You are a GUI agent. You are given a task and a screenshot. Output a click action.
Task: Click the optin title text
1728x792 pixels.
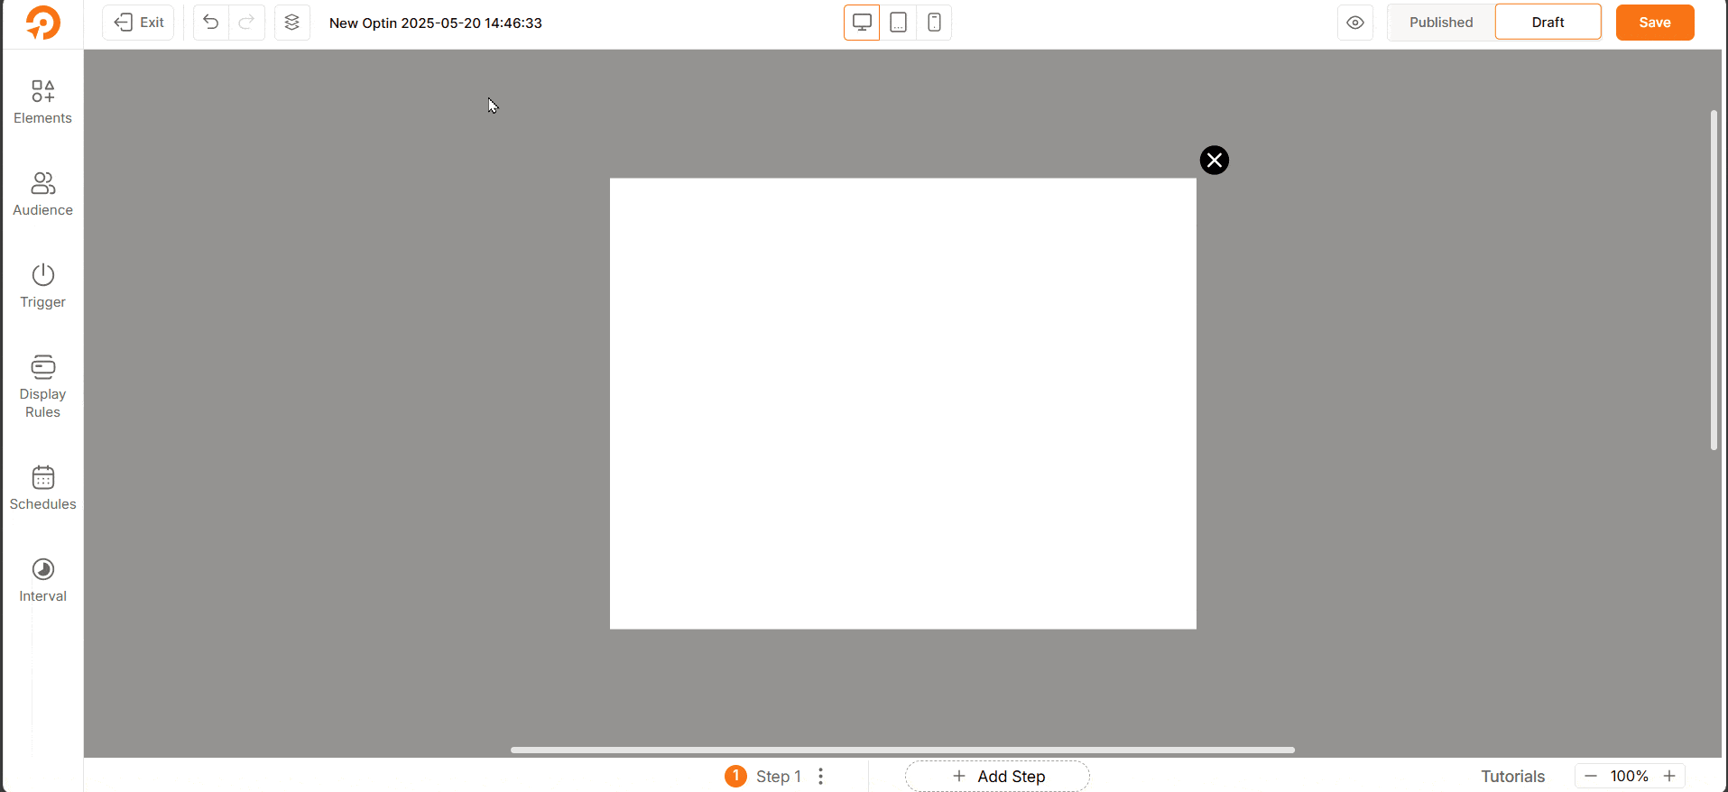(436, 23)
